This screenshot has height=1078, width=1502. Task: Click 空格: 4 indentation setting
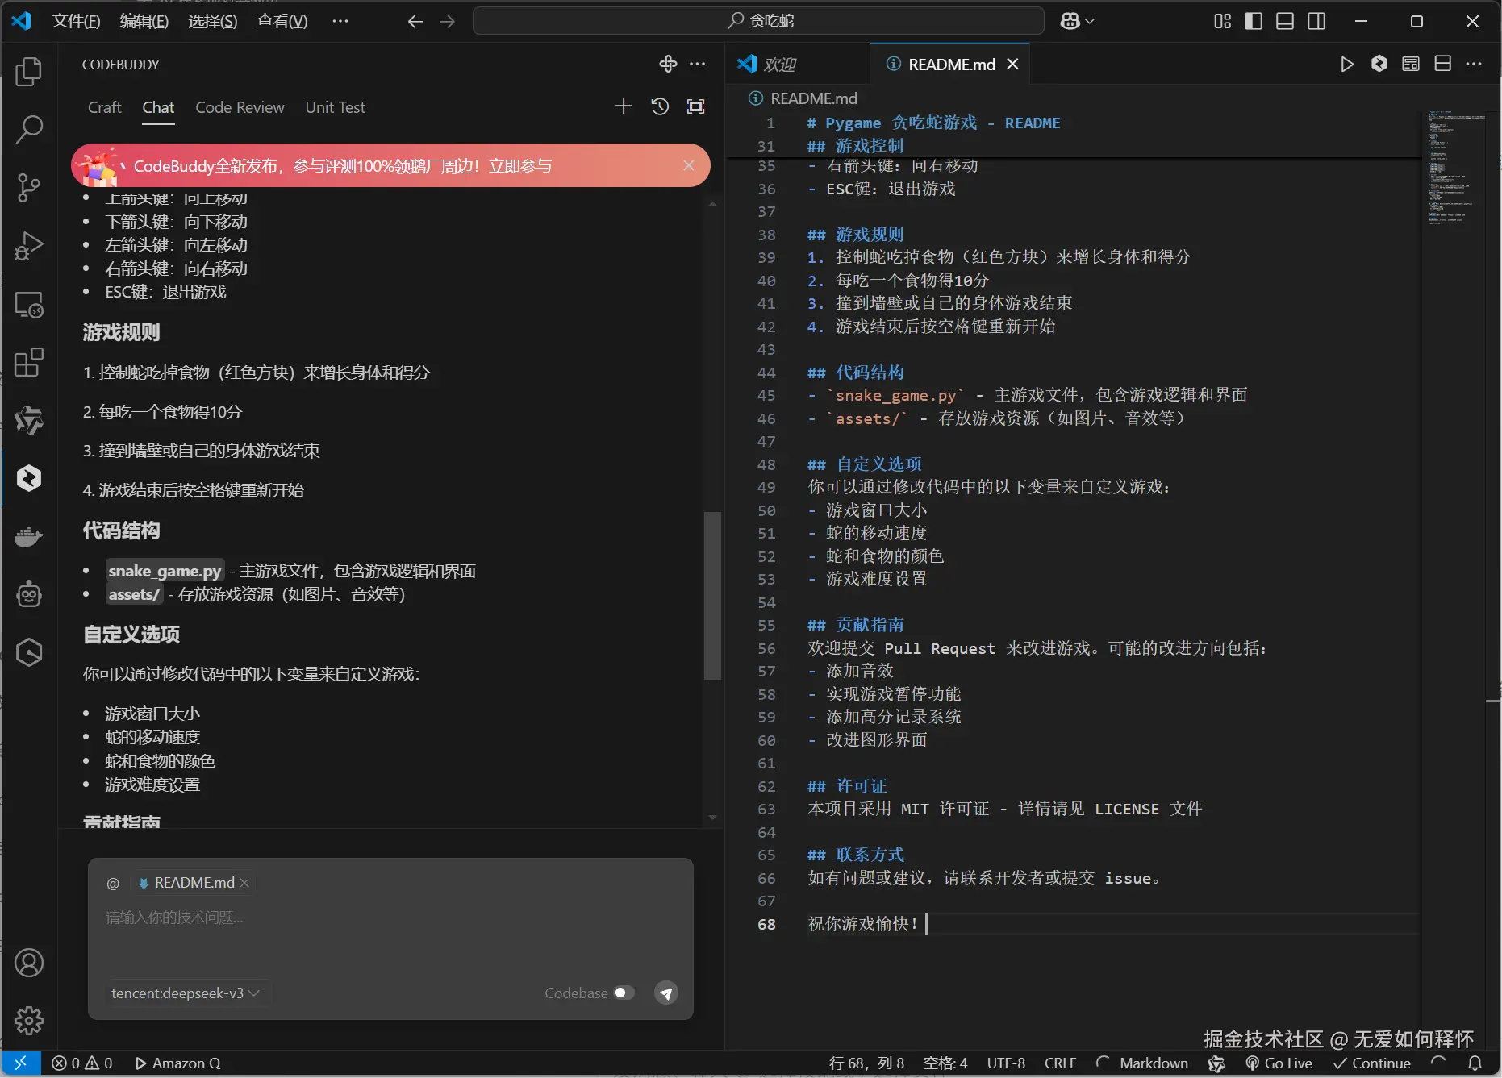coord(945,1063)
